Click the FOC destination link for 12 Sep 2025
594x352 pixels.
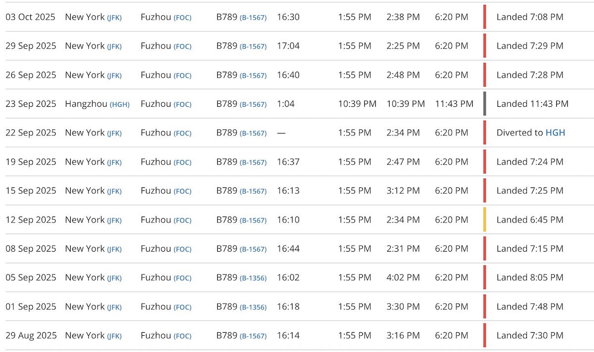(182, 220)
